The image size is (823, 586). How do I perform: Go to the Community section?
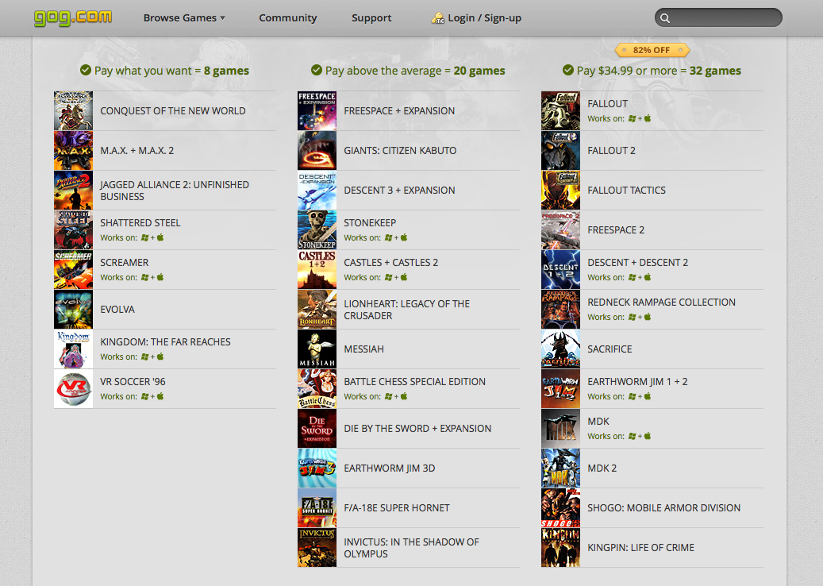(287, 17)
